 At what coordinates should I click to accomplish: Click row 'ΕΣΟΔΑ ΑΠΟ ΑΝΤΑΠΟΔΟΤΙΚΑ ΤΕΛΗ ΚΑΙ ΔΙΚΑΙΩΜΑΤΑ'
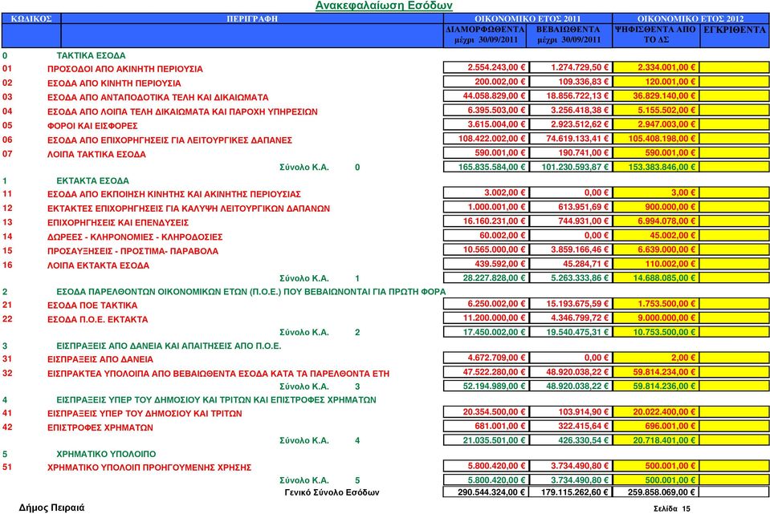click(x=157, y=98)
